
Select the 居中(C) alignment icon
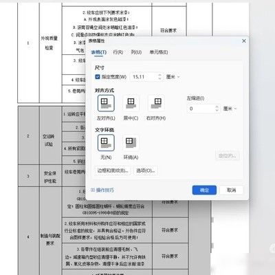coord(131,103)
